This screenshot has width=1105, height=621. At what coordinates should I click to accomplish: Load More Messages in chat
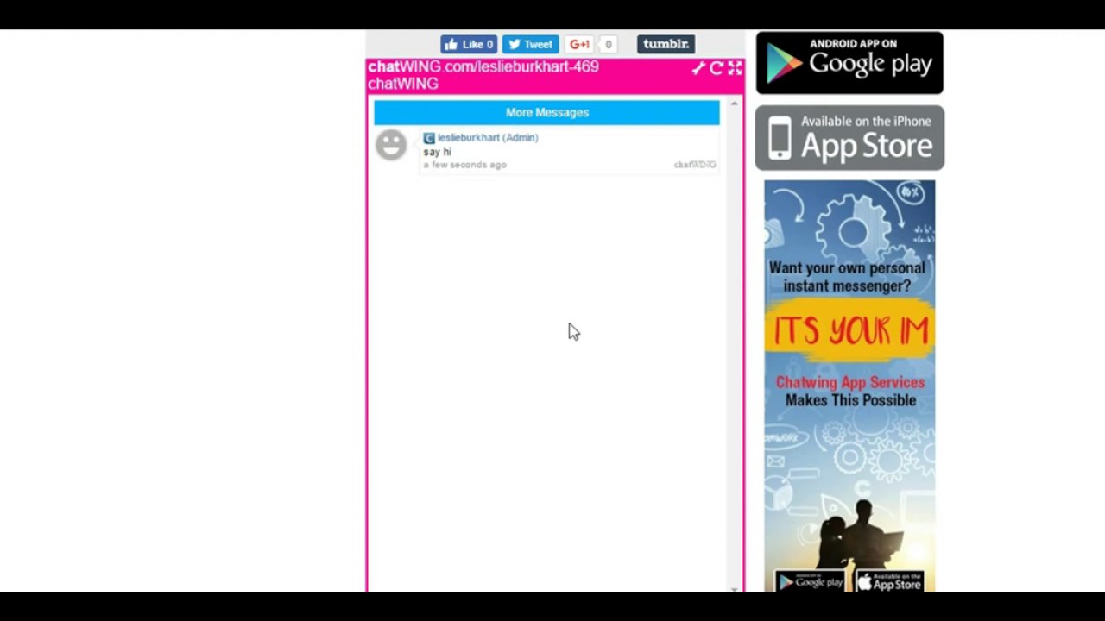click(546, 112)
